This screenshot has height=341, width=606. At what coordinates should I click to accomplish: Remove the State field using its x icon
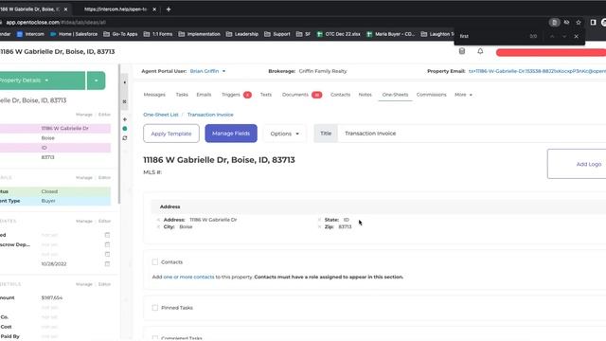(x=319, y=220)
